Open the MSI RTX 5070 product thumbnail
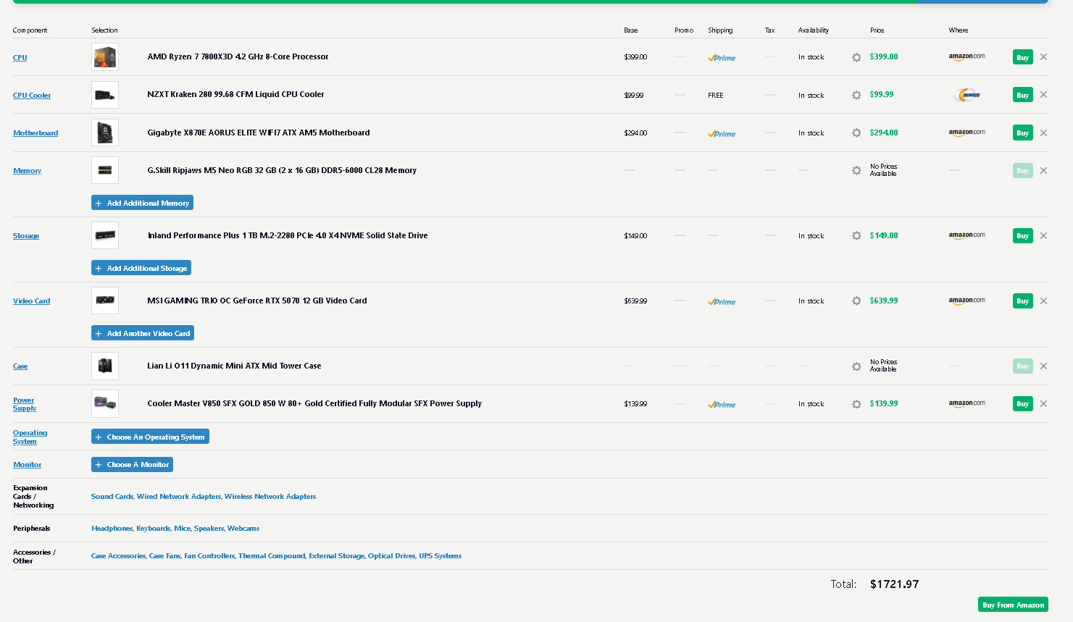This screenshot has width=1073, height=622. [x=105, y=301]
